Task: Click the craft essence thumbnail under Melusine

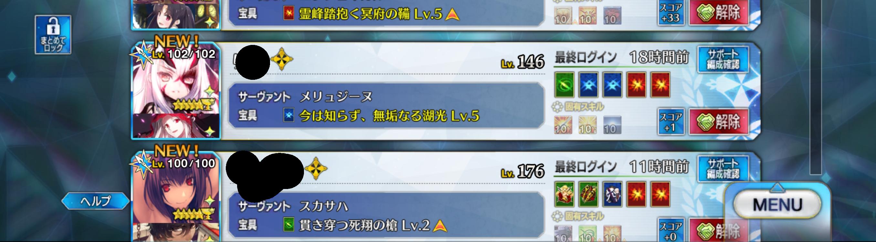Action: click(x=176, y=126)
